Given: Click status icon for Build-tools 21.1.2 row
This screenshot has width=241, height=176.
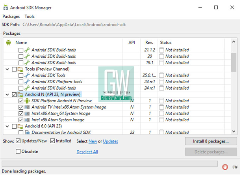Looking at the screenshot, I should pyautogui.click(x=161, y=50).
